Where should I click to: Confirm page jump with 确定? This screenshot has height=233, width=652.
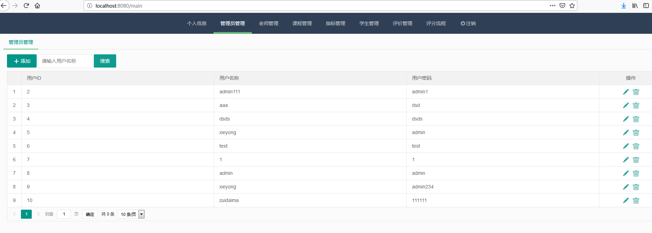[x=90, y=214]
